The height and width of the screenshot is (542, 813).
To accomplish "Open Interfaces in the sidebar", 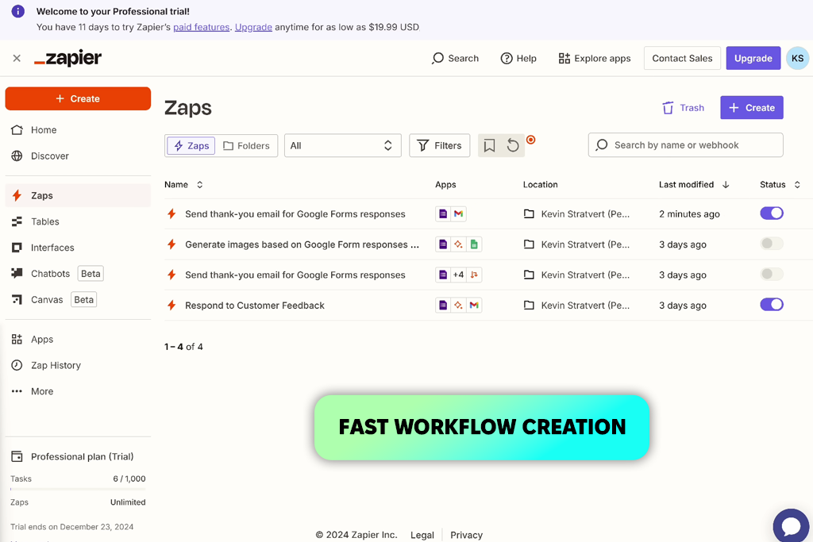I will (78, 248).
